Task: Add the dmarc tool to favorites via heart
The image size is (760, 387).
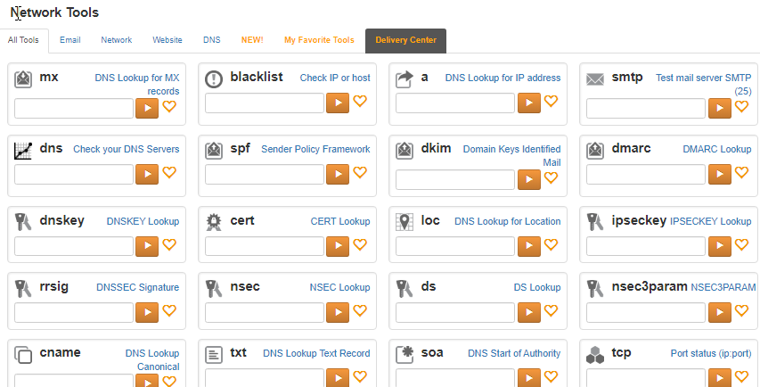Action: coord(741,173)
